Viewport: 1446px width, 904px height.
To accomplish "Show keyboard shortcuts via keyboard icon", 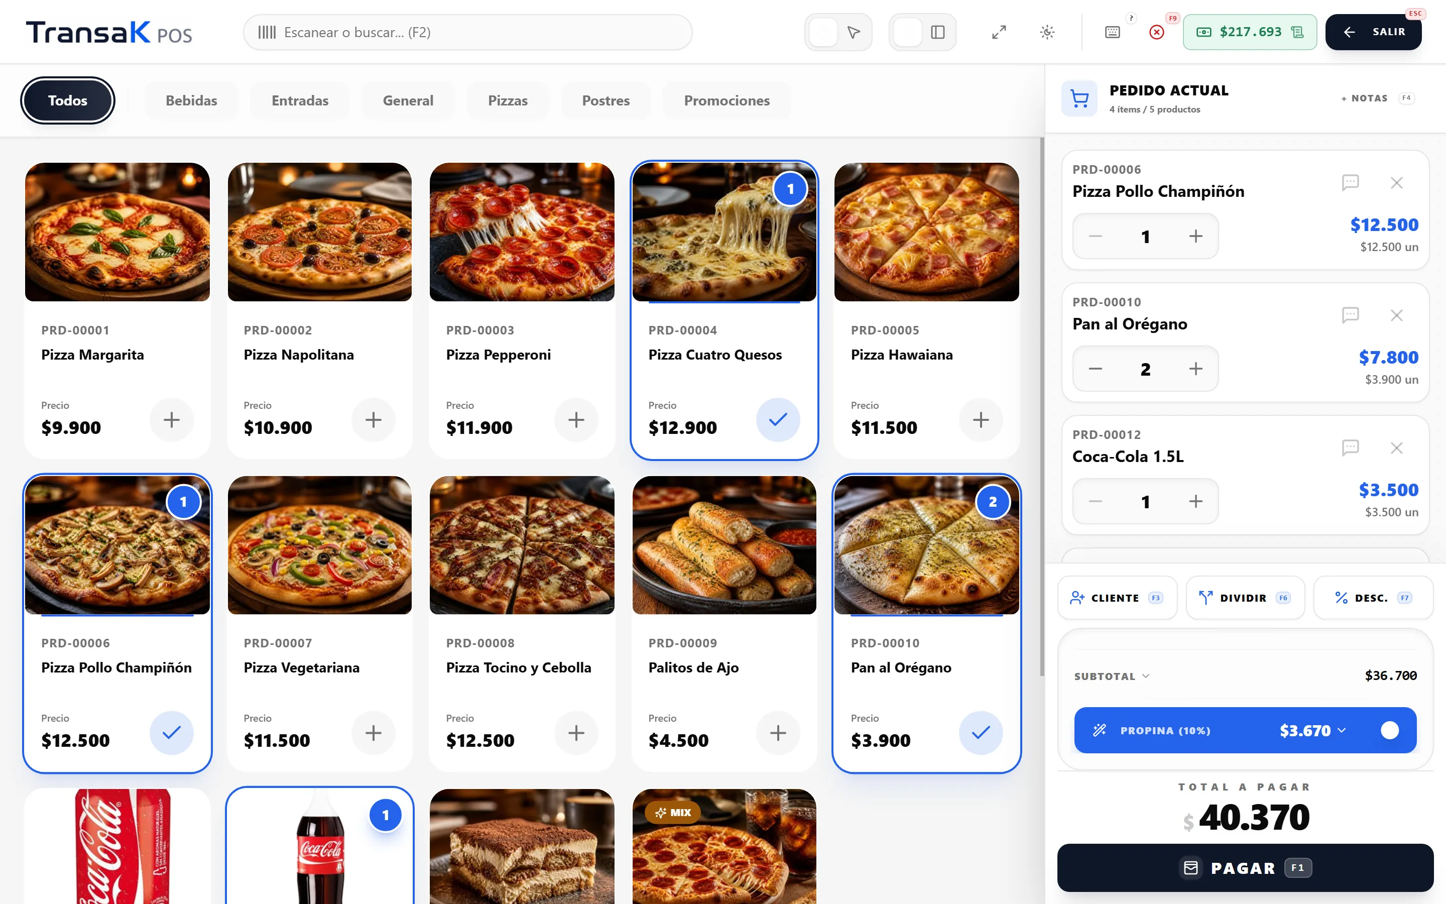I will (x=1113, y=32).
